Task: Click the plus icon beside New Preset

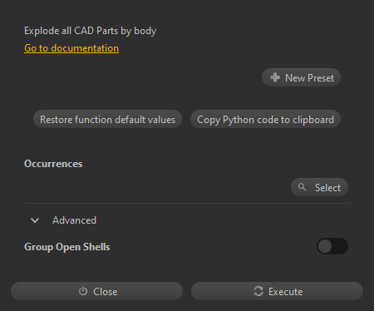Action: (275, 77)
